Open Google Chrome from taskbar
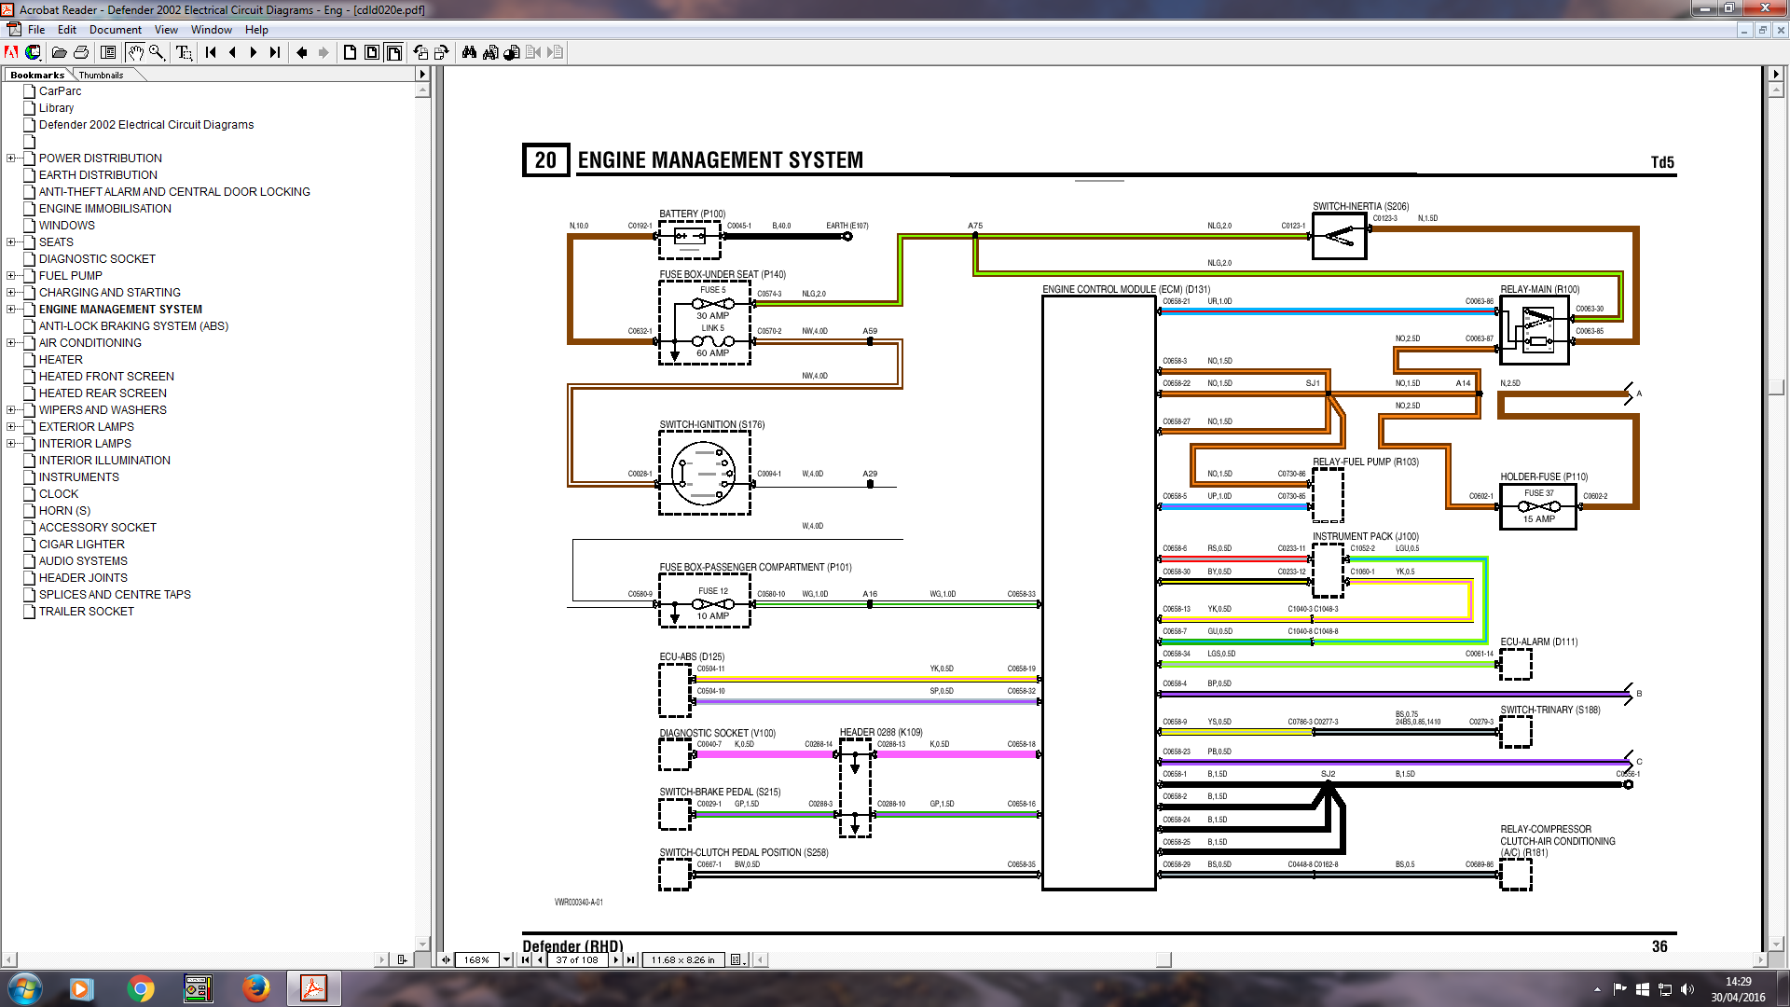Image resolution: width=1790 pixels, height=1007 pixels. tap(141, 988)
